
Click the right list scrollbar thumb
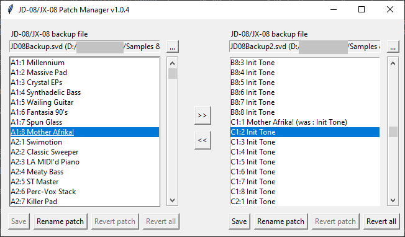pyautogui.click(x=393, y=132)
